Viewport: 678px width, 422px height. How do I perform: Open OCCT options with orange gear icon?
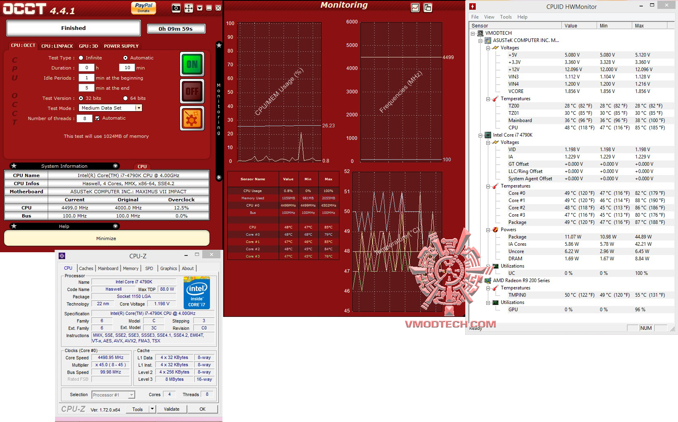click(x=192, y=118)
